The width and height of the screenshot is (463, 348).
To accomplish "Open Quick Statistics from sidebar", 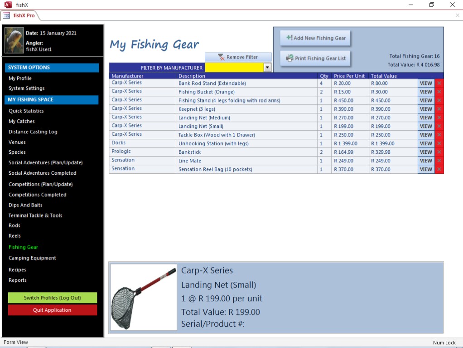I will pos(26,111).
